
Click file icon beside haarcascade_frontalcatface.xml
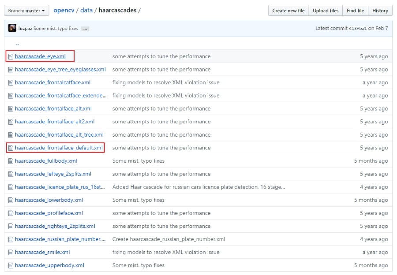pos(11,83)
